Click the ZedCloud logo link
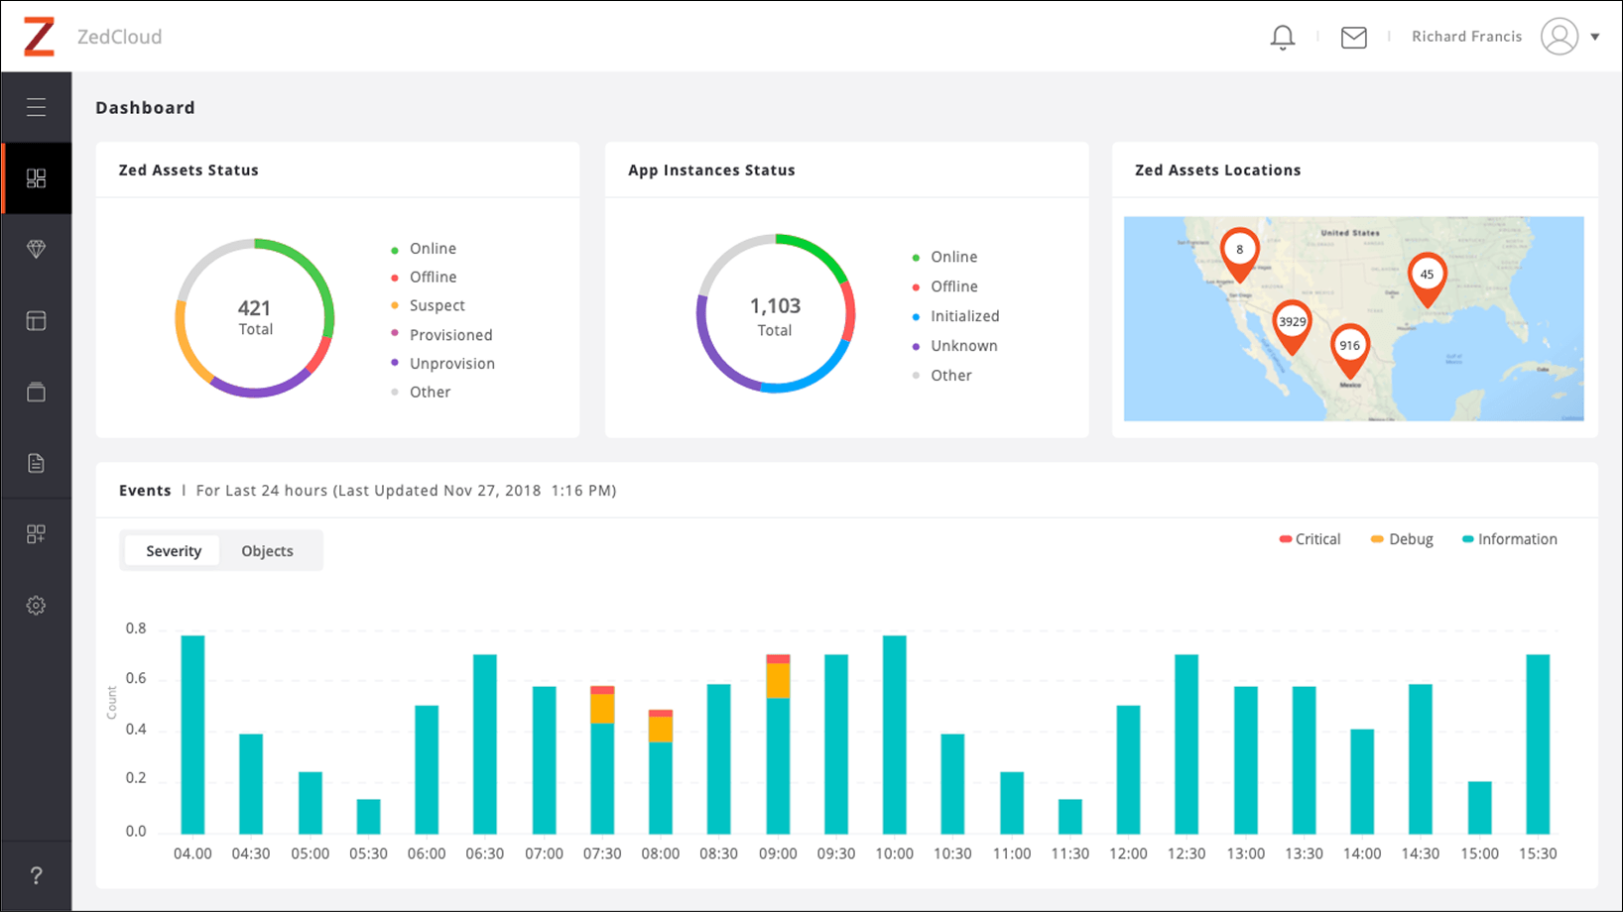Image resolution: width=1623 pixels, height=912 pixels. 40,37
